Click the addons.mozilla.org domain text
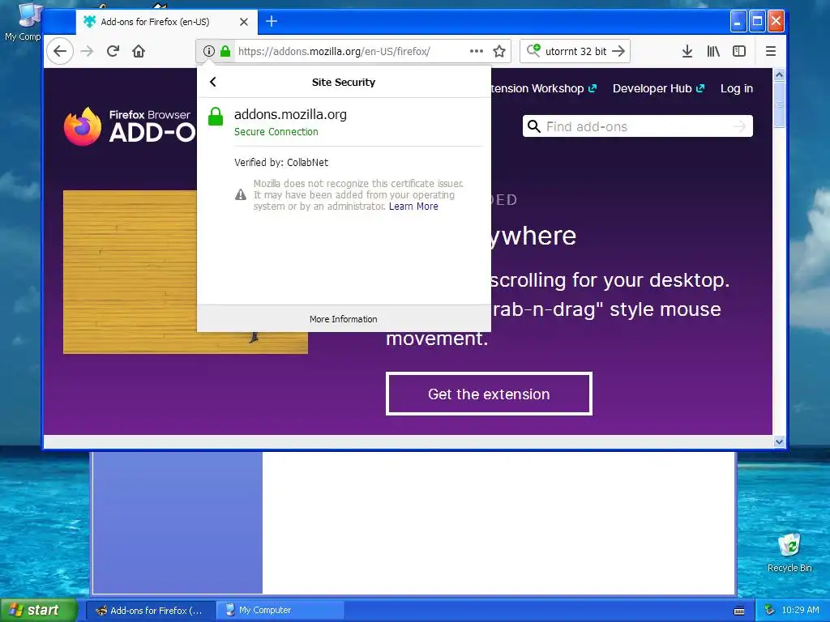The height and width of the screenshot is (622, 830). (x=290, y=114)
